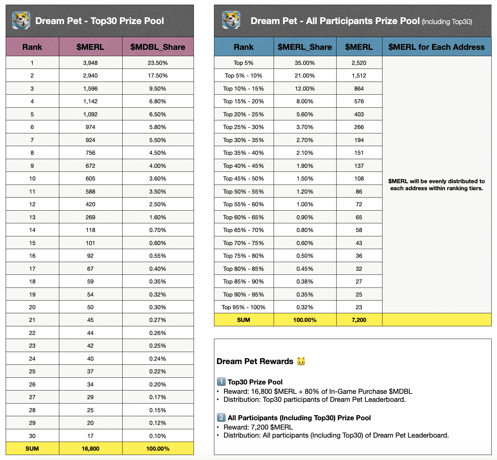
Task: Select the $MERL_Share column header
Action: pos(304,47)
